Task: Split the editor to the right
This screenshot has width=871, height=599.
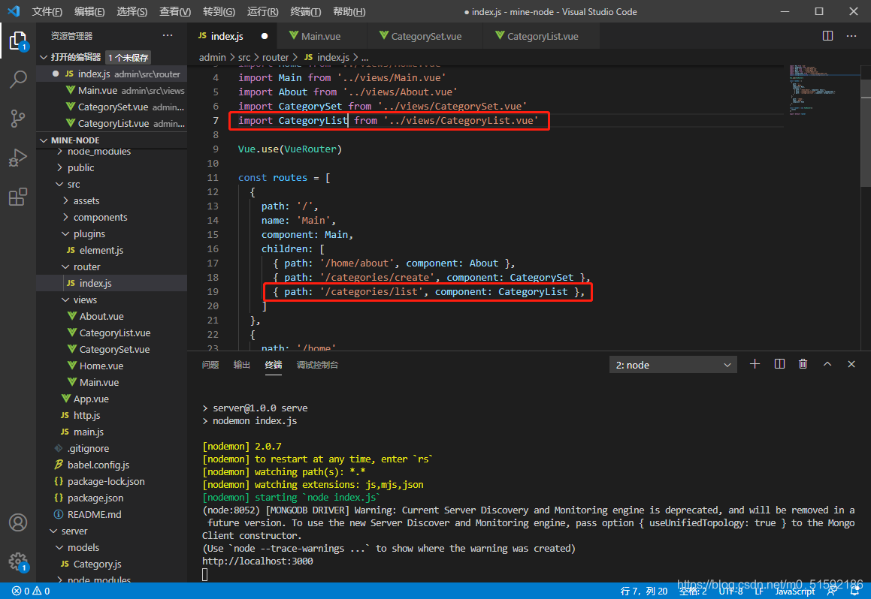Action: click(x=827, y=36)
